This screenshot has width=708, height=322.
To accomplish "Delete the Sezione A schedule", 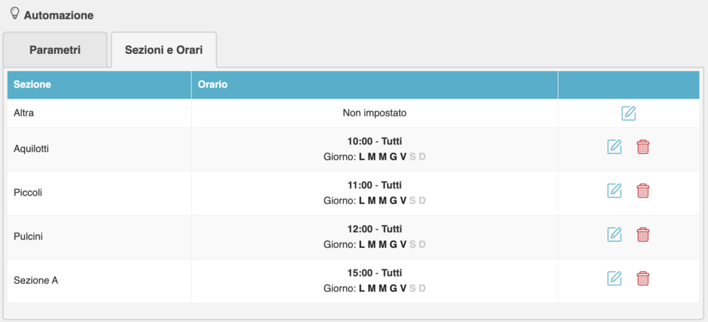I will (x=643, y=278).
